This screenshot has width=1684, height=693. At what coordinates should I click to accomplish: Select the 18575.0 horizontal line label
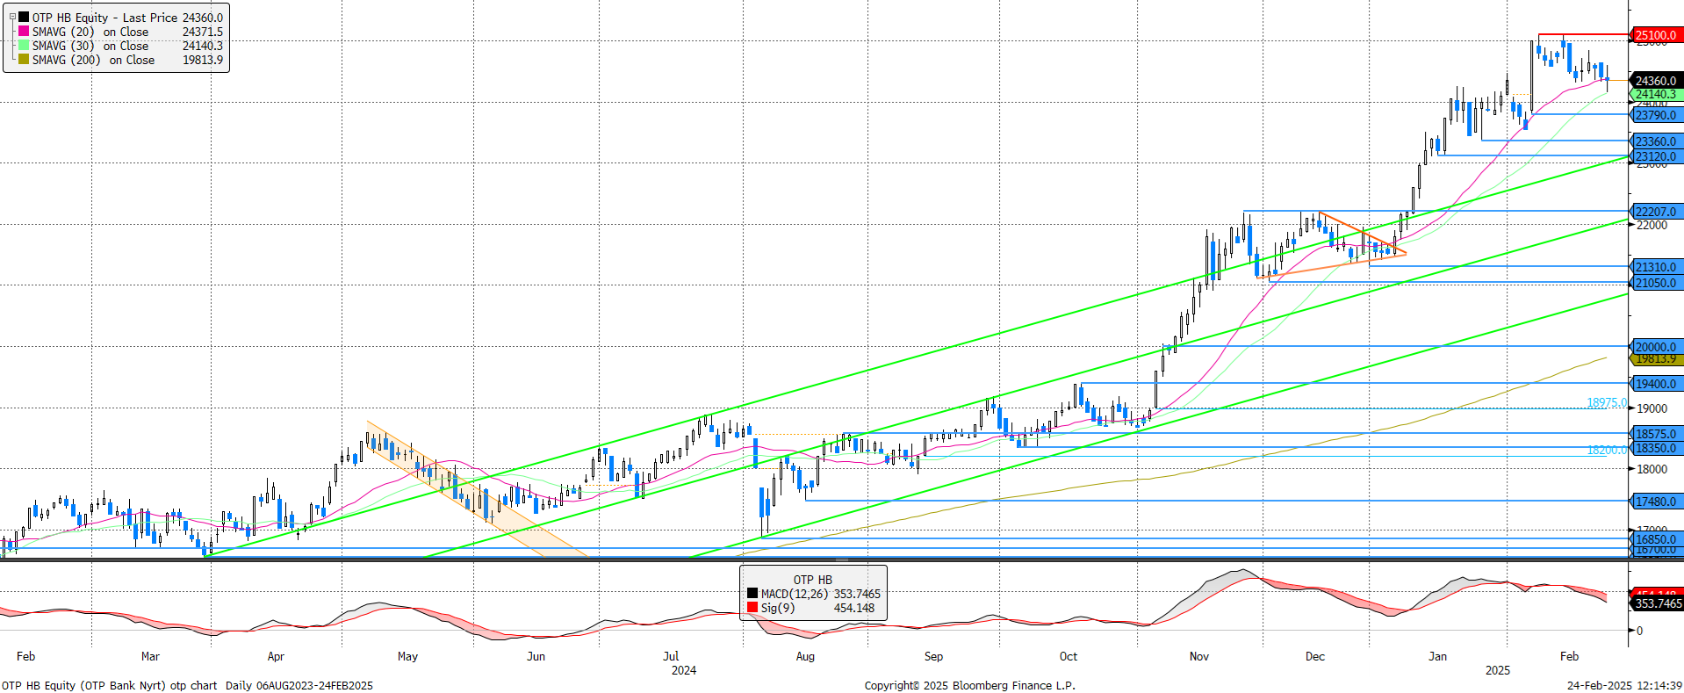[x=1656, y=434]
